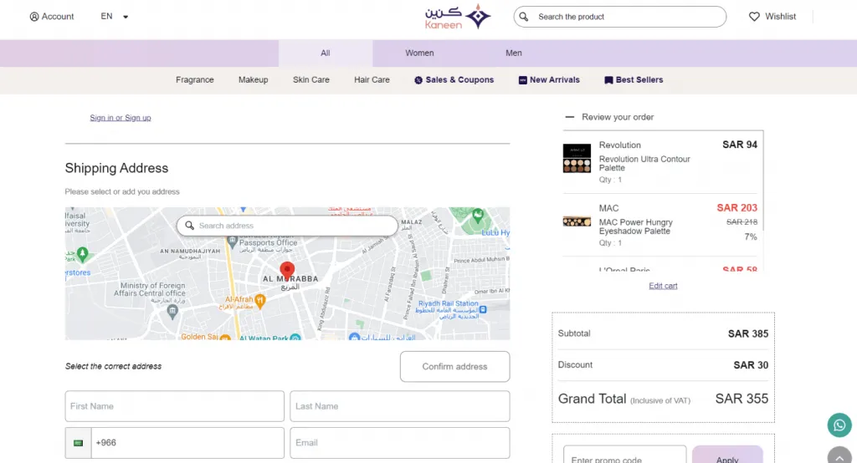The height and width of the screenshot is (463, 857).
Task: Click the +966 phone number field
Action: click(187, 443)
